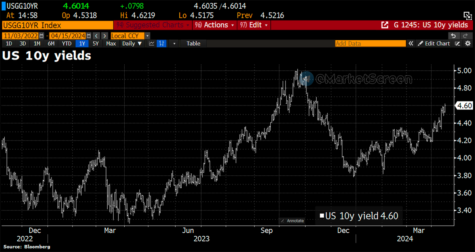Switch to line chart type
This screenshot has width=475, height=252.
tap(152, 43)
